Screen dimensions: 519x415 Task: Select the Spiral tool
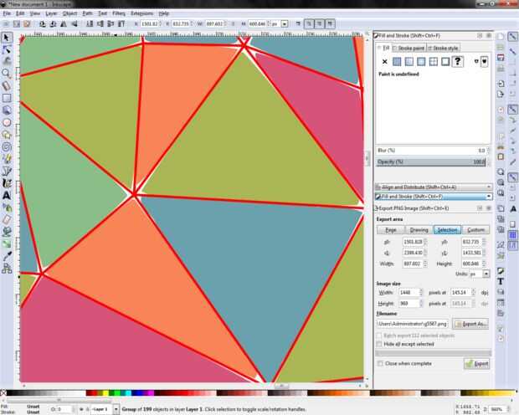click(x=7, y=146)
